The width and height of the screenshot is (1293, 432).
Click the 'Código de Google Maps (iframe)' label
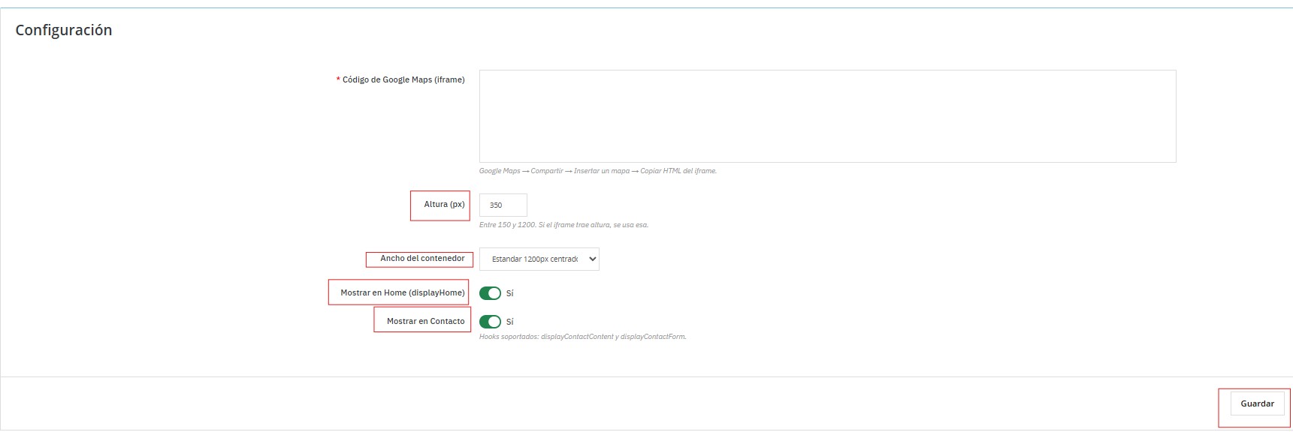tap(403, 79)
